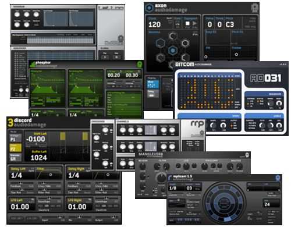The width and height of the screenshot is (291, 227).
Task: Click the Mangleverb Audio Damage logo icon
Action: (x=247, y=155)
